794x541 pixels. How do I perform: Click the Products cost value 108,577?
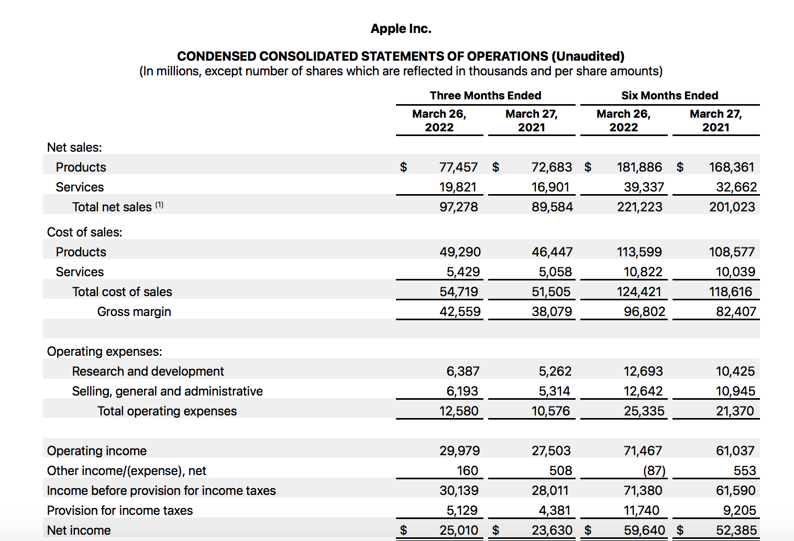pyautogui.click(x=732, y=252)
